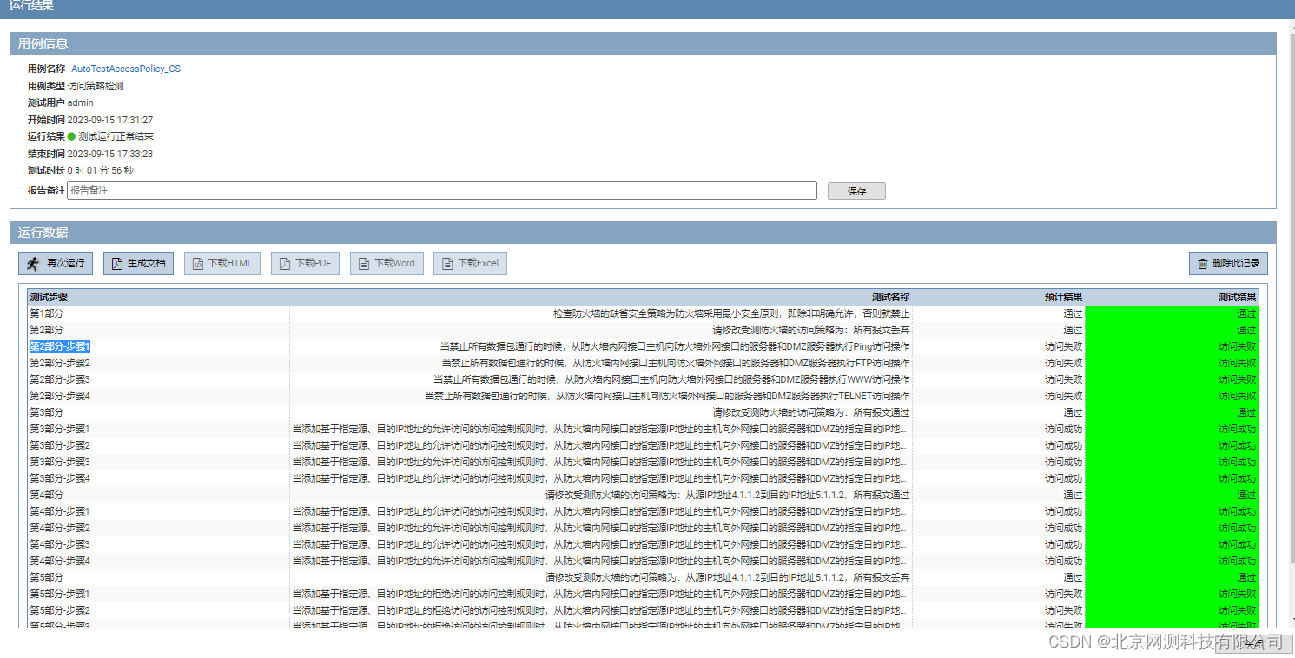The image size is (1295, 658).
Task: Click expected 通过 of 第5部分 row
Action: [1073, 577]
